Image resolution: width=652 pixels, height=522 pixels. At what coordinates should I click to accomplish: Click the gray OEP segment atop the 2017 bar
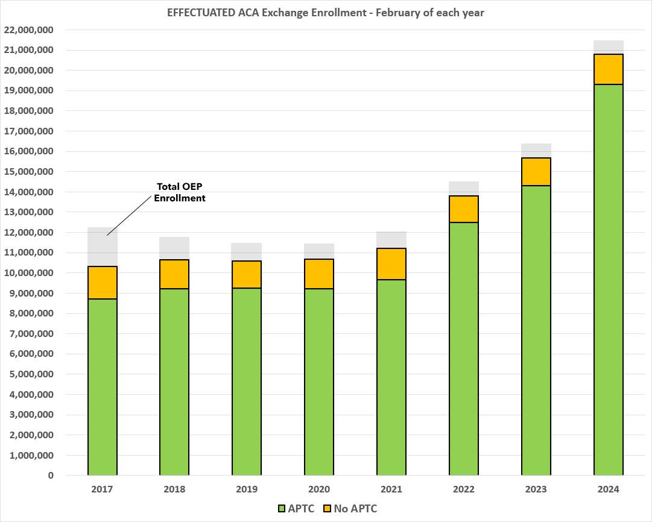pos(102,247)
